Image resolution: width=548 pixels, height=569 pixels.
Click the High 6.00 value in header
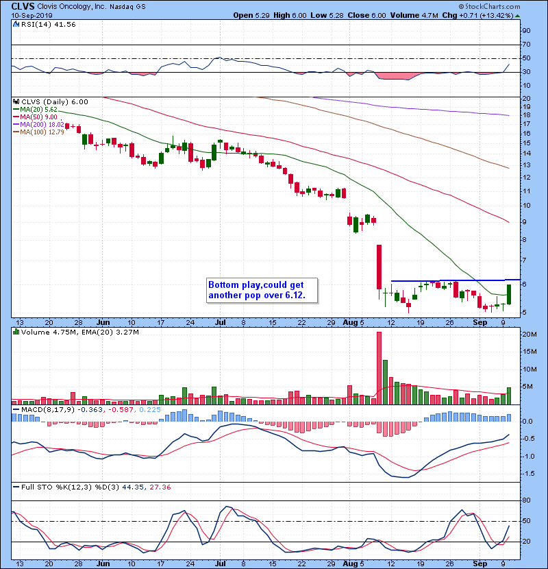290,15
